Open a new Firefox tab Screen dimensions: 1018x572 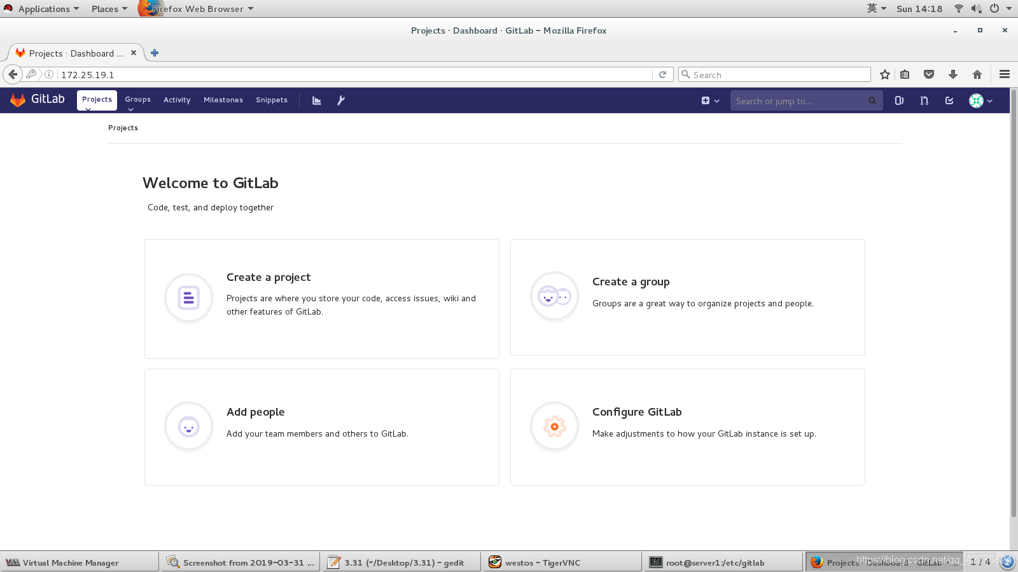[x=155, y=53]
